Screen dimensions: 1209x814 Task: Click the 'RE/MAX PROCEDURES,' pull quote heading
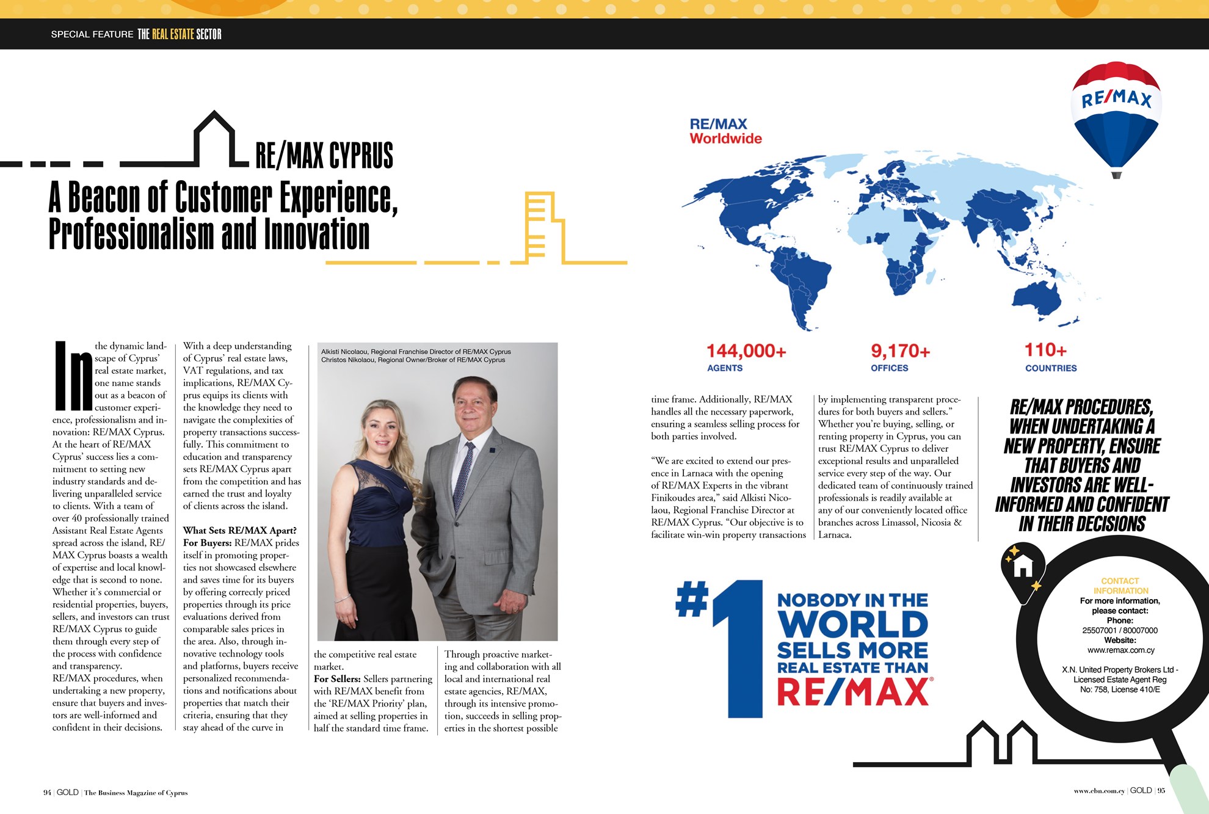[1081, 407]
